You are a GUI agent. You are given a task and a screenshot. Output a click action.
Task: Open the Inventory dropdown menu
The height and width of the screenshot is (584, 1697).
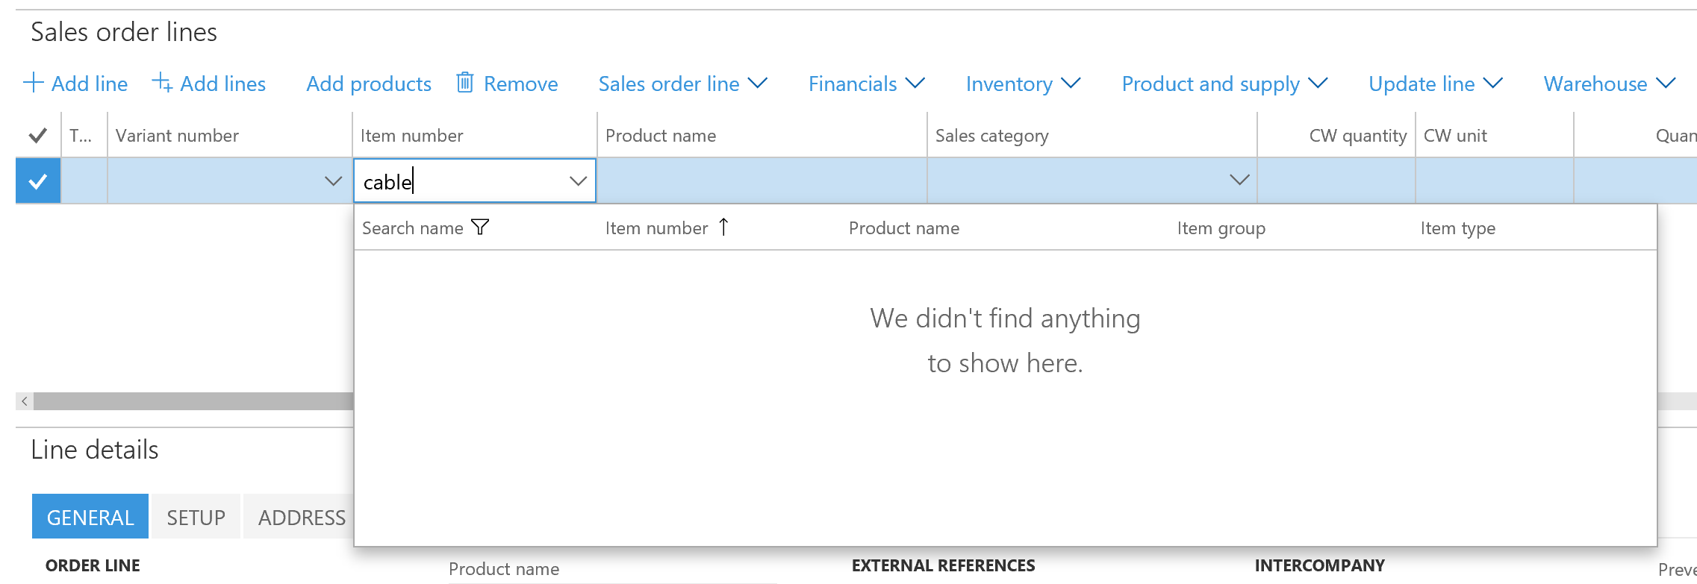(x=1023, y=84)
